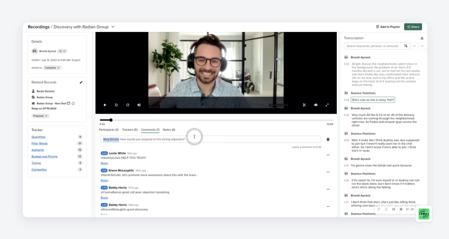Reply to Leslie White's comment
The height and width of the screenshot is (239, 449).
point(104,163)
